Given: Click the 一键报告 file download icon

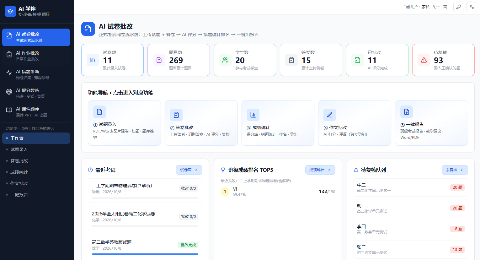Looking at the screenshot, I should 407,112.
